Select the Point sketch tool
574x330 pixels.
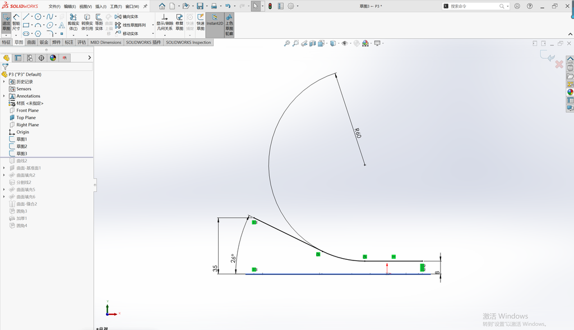(x=62, y=34)
